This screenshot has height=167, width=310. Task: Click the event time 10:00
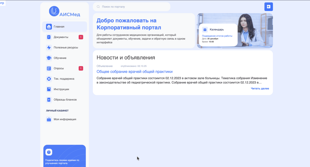(211, 42)
